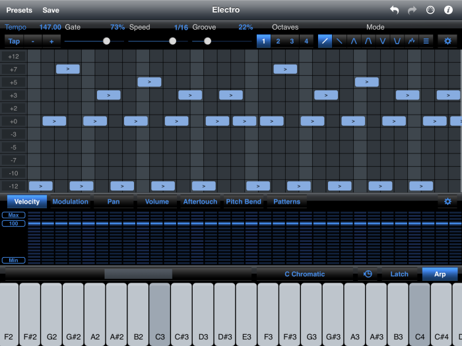Screen dimensions: 462x346
Task: Click the redo arrow icon
Action: coord(412,10)
